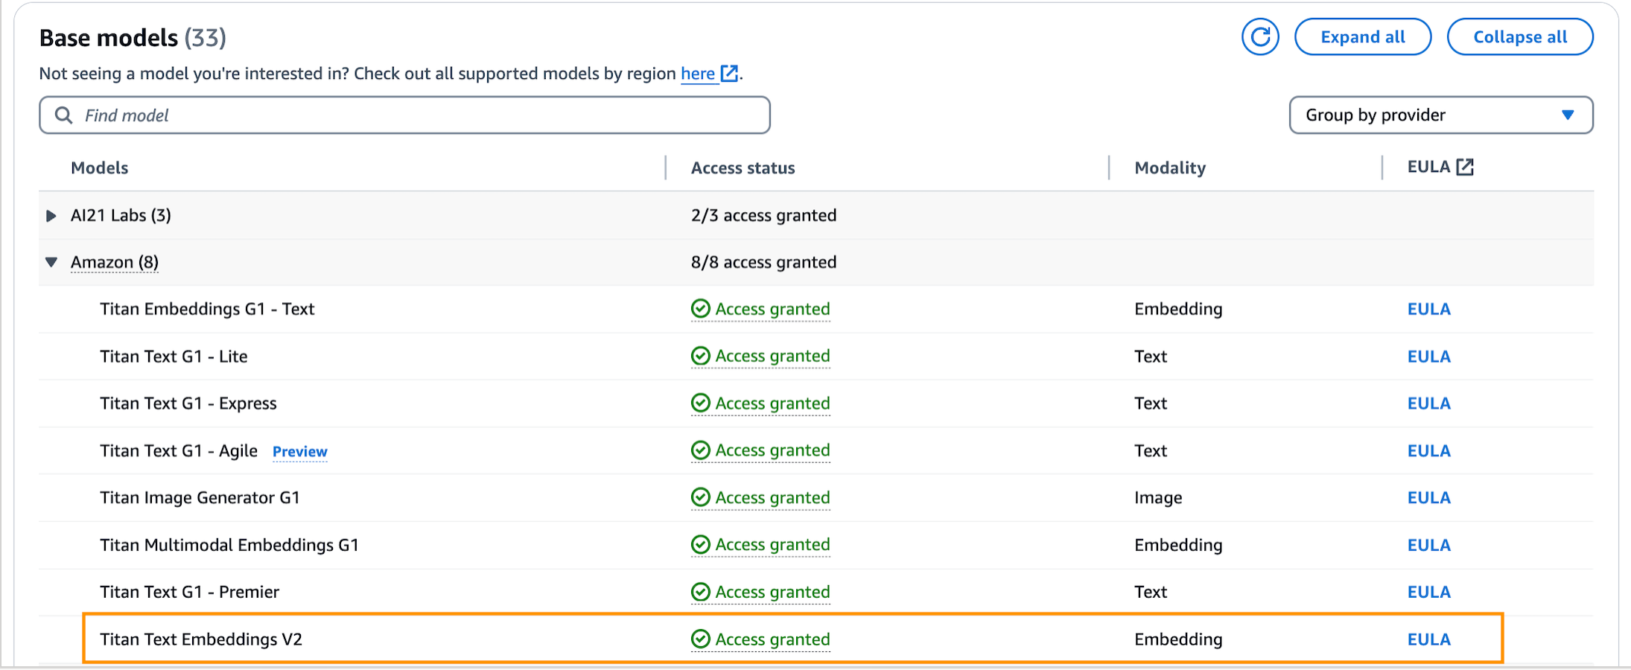Expand the AI21 Labs provider group
1631x670 pixels.
point(51,216)
